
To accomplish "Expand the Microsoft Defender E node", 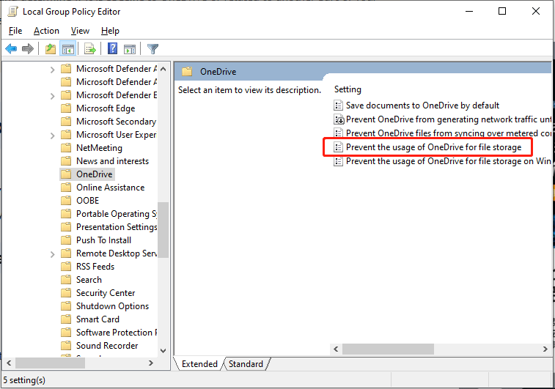I will (x=52, y=96).
